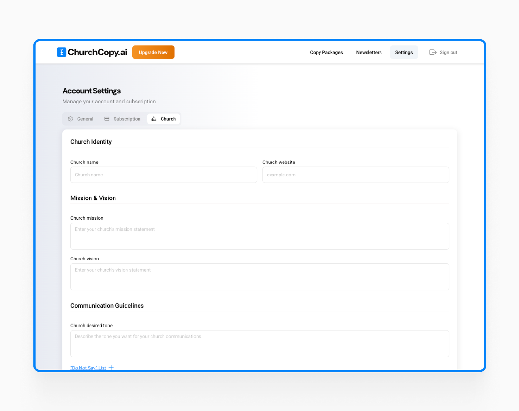Click the ChurchCopy.ai logo icon

[61, 52]
